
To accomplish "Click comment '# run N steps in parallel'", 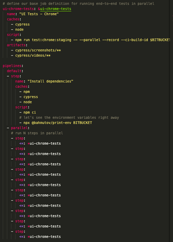I will pyautogui.click(x=37, y=133).
